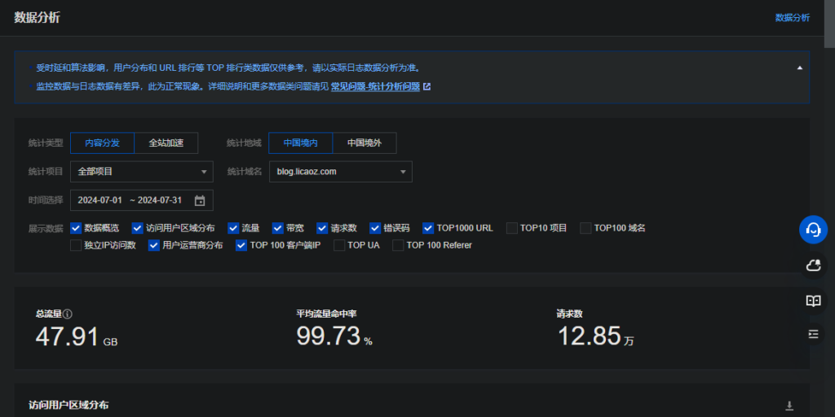
Task: Uncheck TOP 100 客户端IP checkbox
Action: coord(241,245)
